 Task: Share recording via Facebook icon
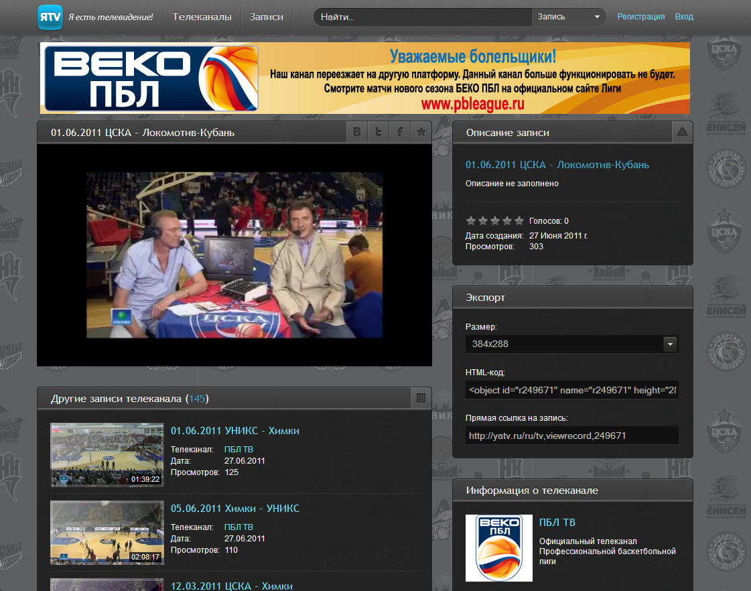click(x=400, y=132)
